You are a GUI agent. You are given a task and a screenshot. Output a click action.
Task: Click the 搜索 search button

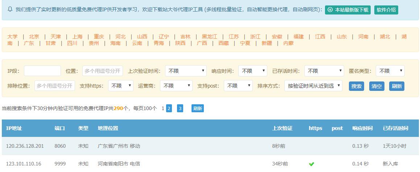pos(356,86)
